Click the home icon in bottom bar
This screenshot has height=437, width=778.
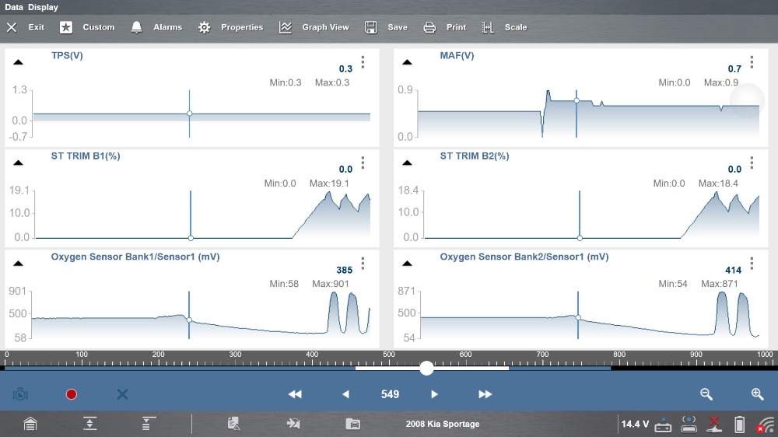tap(30, 424)
